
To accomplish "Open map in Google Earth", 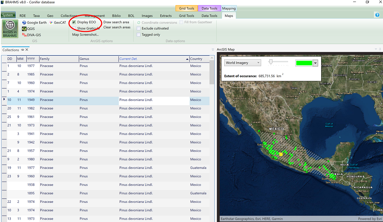I will point(34,22).
